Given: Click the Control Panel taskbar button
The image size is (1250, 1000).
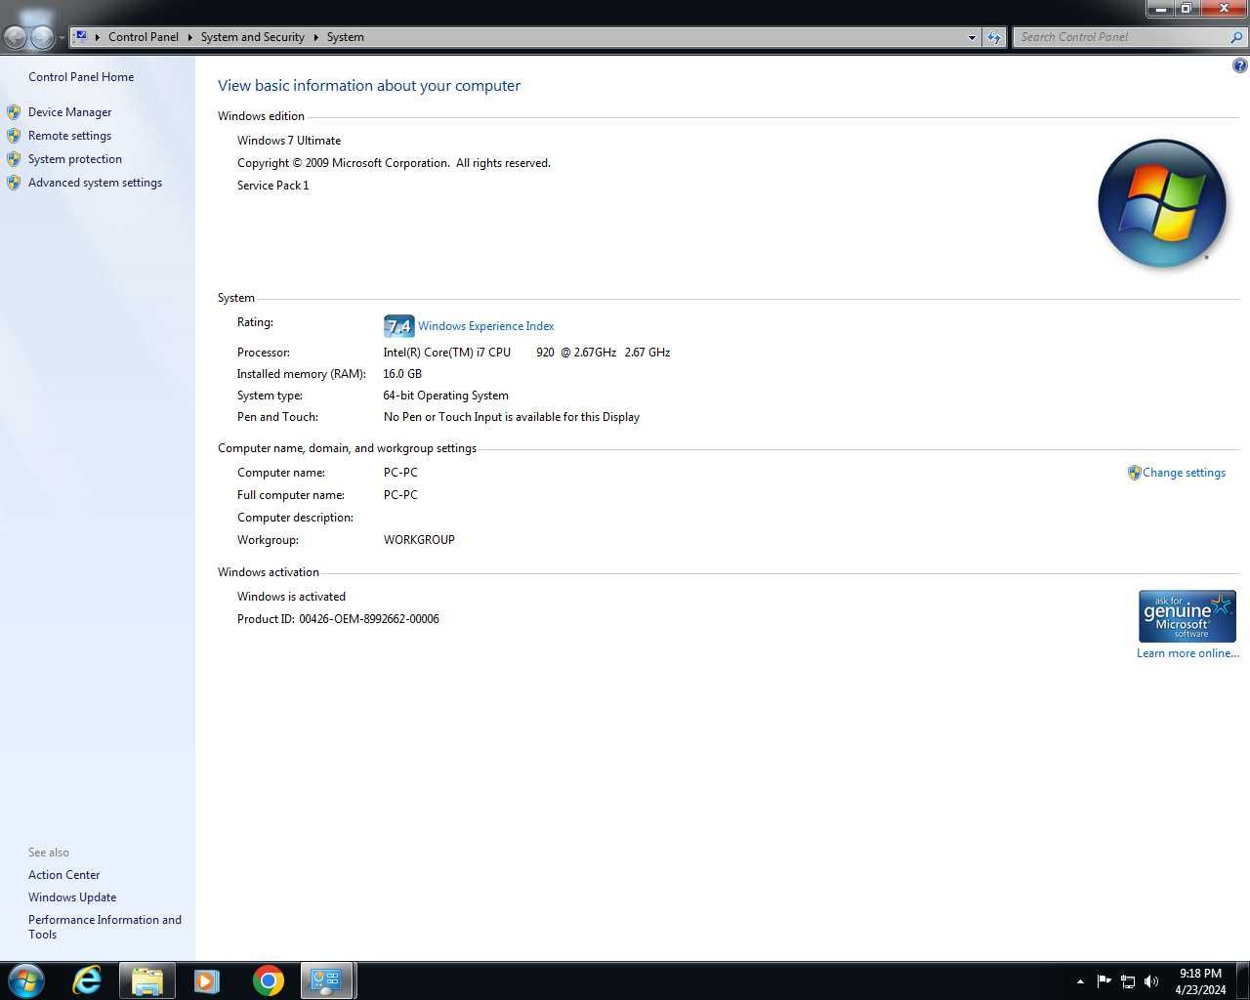Looking at the screenshot, I should point(326,980).
